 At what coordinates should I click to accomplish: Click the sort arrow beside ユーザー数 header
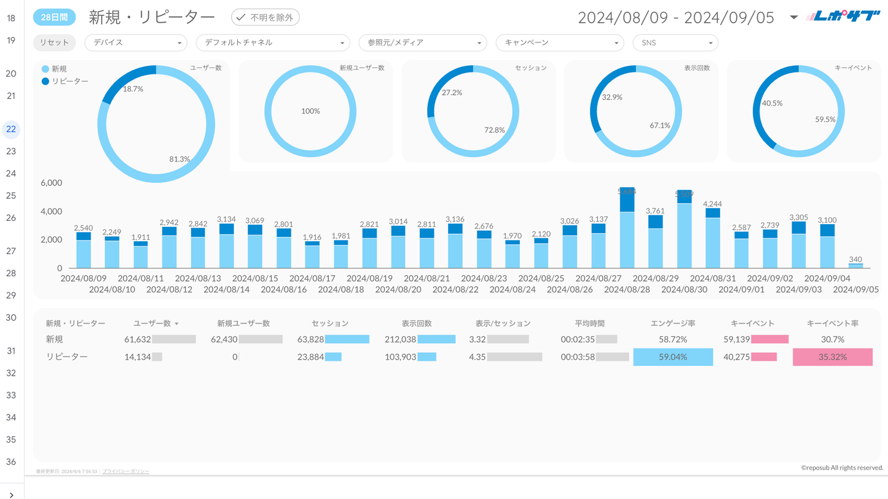(x=177, y=323)
